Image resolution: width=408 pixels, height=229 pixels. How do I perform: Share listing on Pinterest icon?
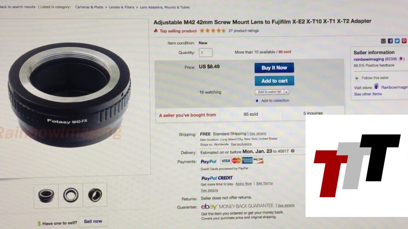coord(404,41)
